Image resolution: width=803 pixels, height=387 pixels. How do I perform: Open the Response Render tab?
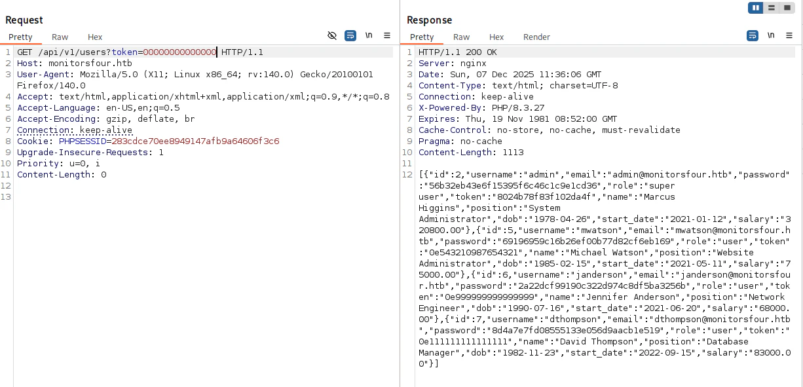point(536,37)
